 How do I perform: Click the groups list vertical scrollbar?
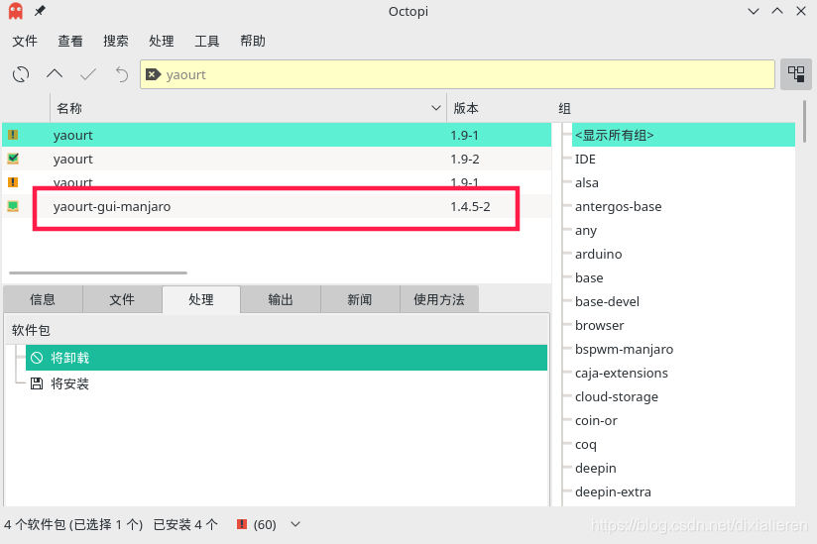point(804,121)
